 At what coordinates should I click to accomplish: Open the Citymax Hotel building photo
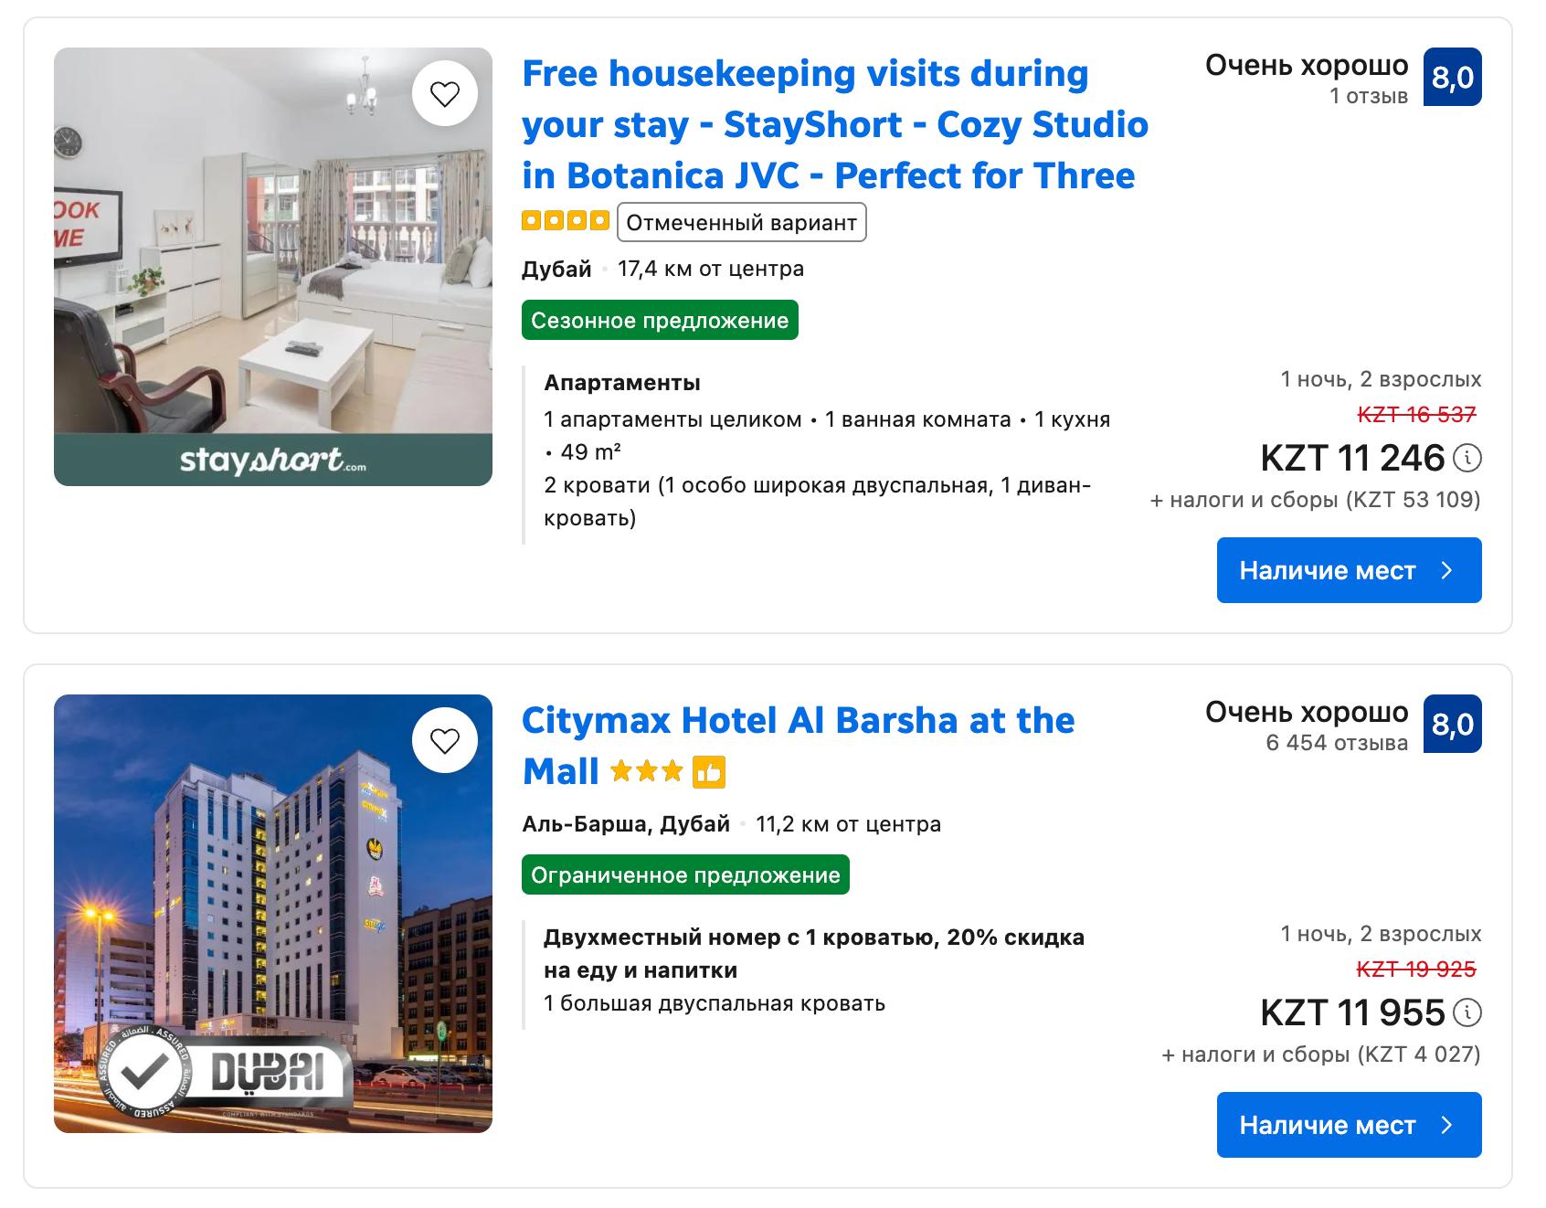[273, 914]
